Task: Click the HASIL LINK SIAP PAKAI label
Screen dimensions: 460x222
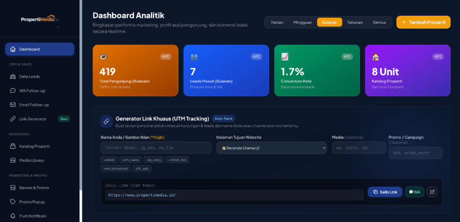Action: (131, 185)
